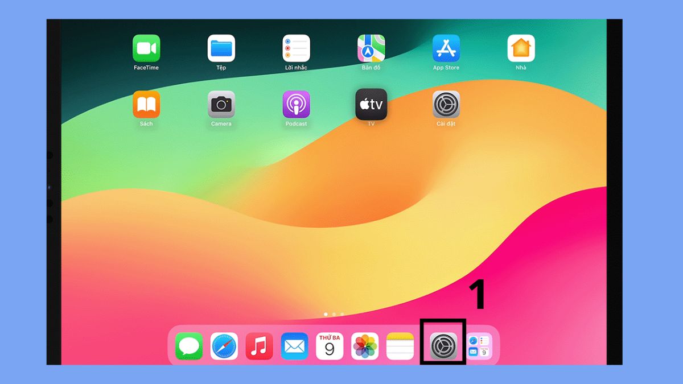This screenshot has height=384, width=683.
Task: Open the Music app in the dock
Action: coord(260,346)
